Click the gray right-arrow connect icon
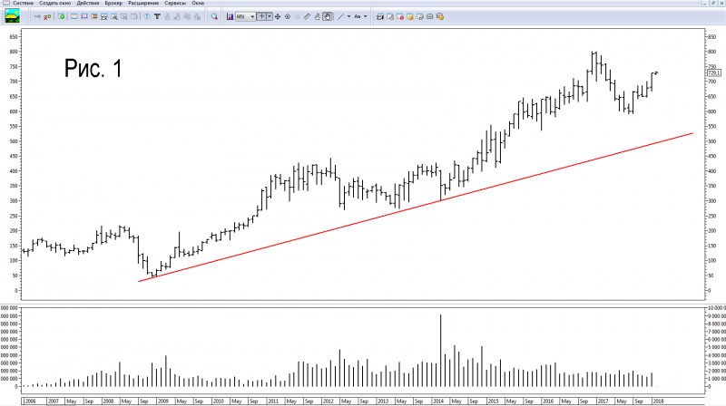Screen dimensions: 726x406 pos(37,16)
